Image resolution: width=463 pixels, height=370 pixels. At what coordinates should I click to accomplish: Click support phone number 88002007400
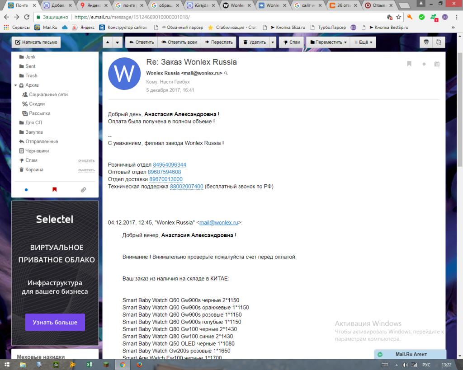point(187,187)
